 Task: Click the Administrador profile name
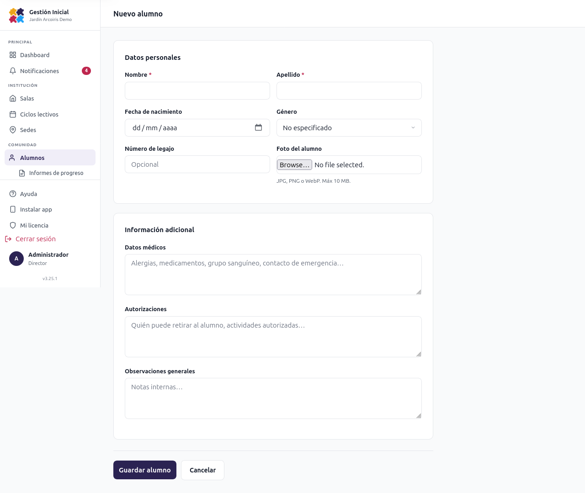(x=48, y=254)
